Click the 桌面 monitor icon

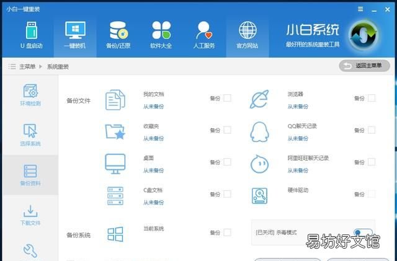coord(115,164)
